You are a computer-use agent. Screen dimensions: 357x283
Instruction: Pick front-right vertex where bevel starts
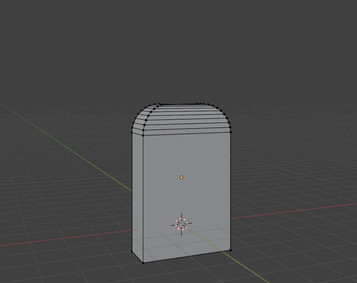230,132
